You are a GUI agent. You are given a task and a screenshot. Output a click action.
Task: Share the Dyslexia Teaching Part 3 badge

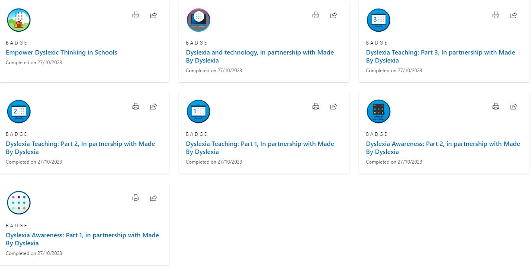click(x=513, y=15)
